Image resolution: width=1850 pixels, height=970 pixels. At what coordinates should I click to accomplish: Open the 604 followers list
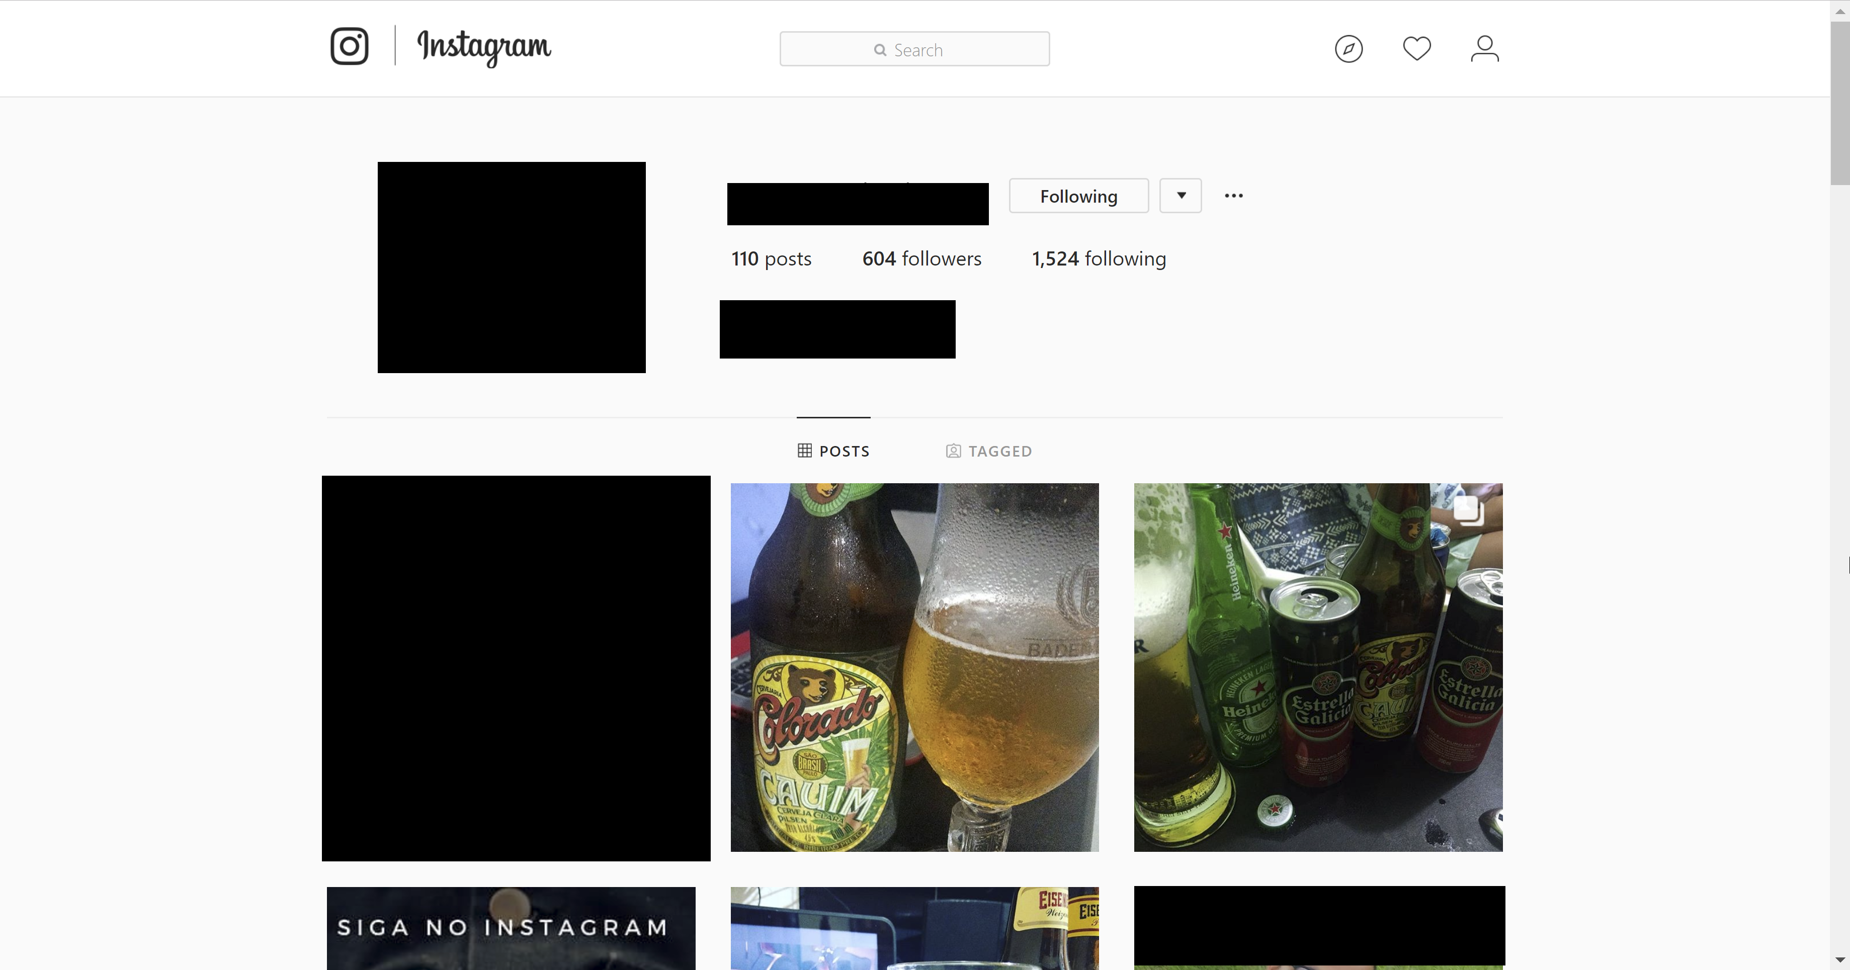tap(921, 258)
